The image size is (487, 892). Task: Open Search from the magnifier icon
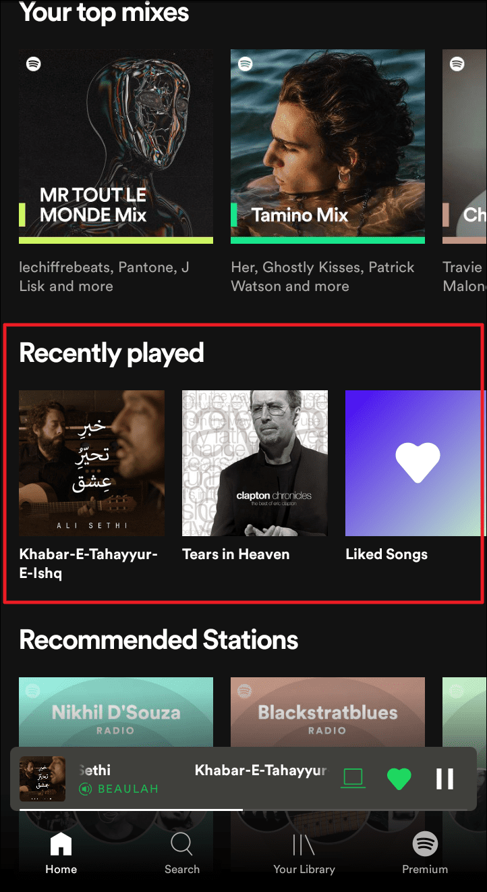point(181,845)
